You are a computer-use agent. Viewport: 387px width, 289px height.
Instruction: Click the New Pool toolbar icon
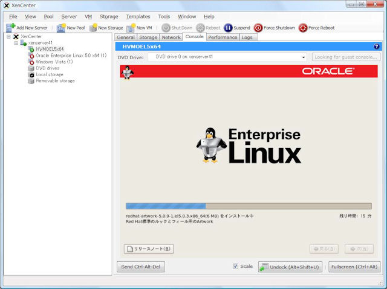tap(61, 28)
